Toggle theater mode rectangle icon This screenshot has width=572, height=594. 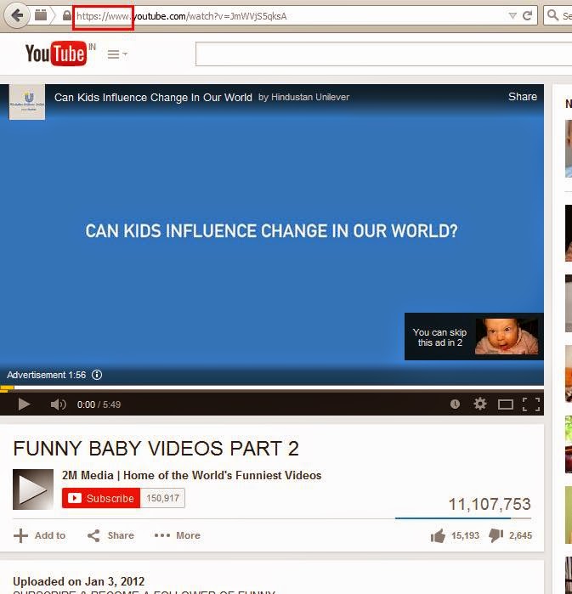(x=506, y=404)
